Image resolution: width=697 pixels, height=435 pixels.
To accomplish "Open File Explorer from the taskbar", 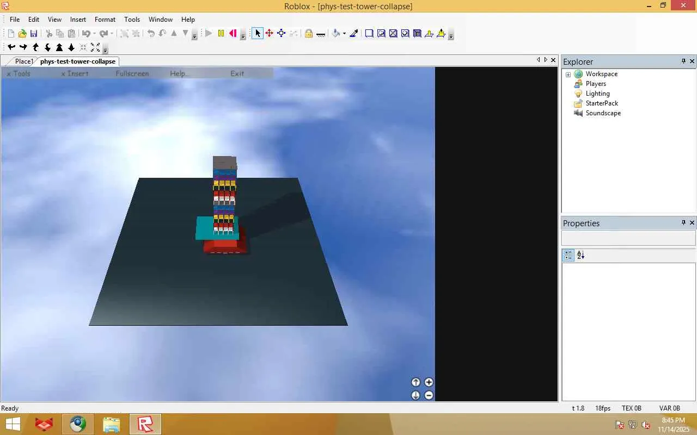I will pyautogui.click(x=111, y=424).
